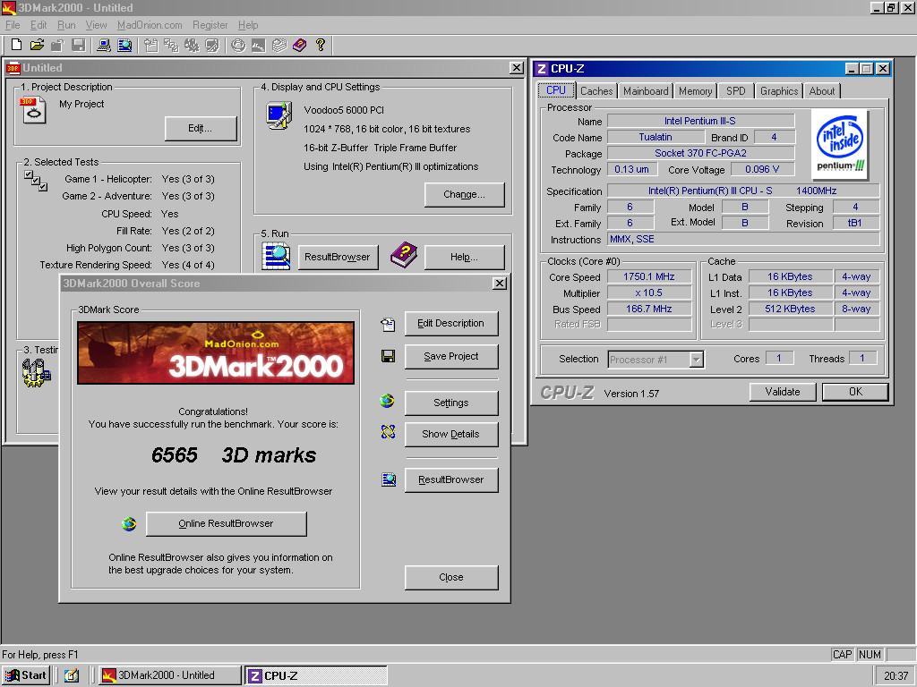The height and width of the screenshot is (687, 917).
Task: Click the Online ResultBrowser button
Action: 226,524
